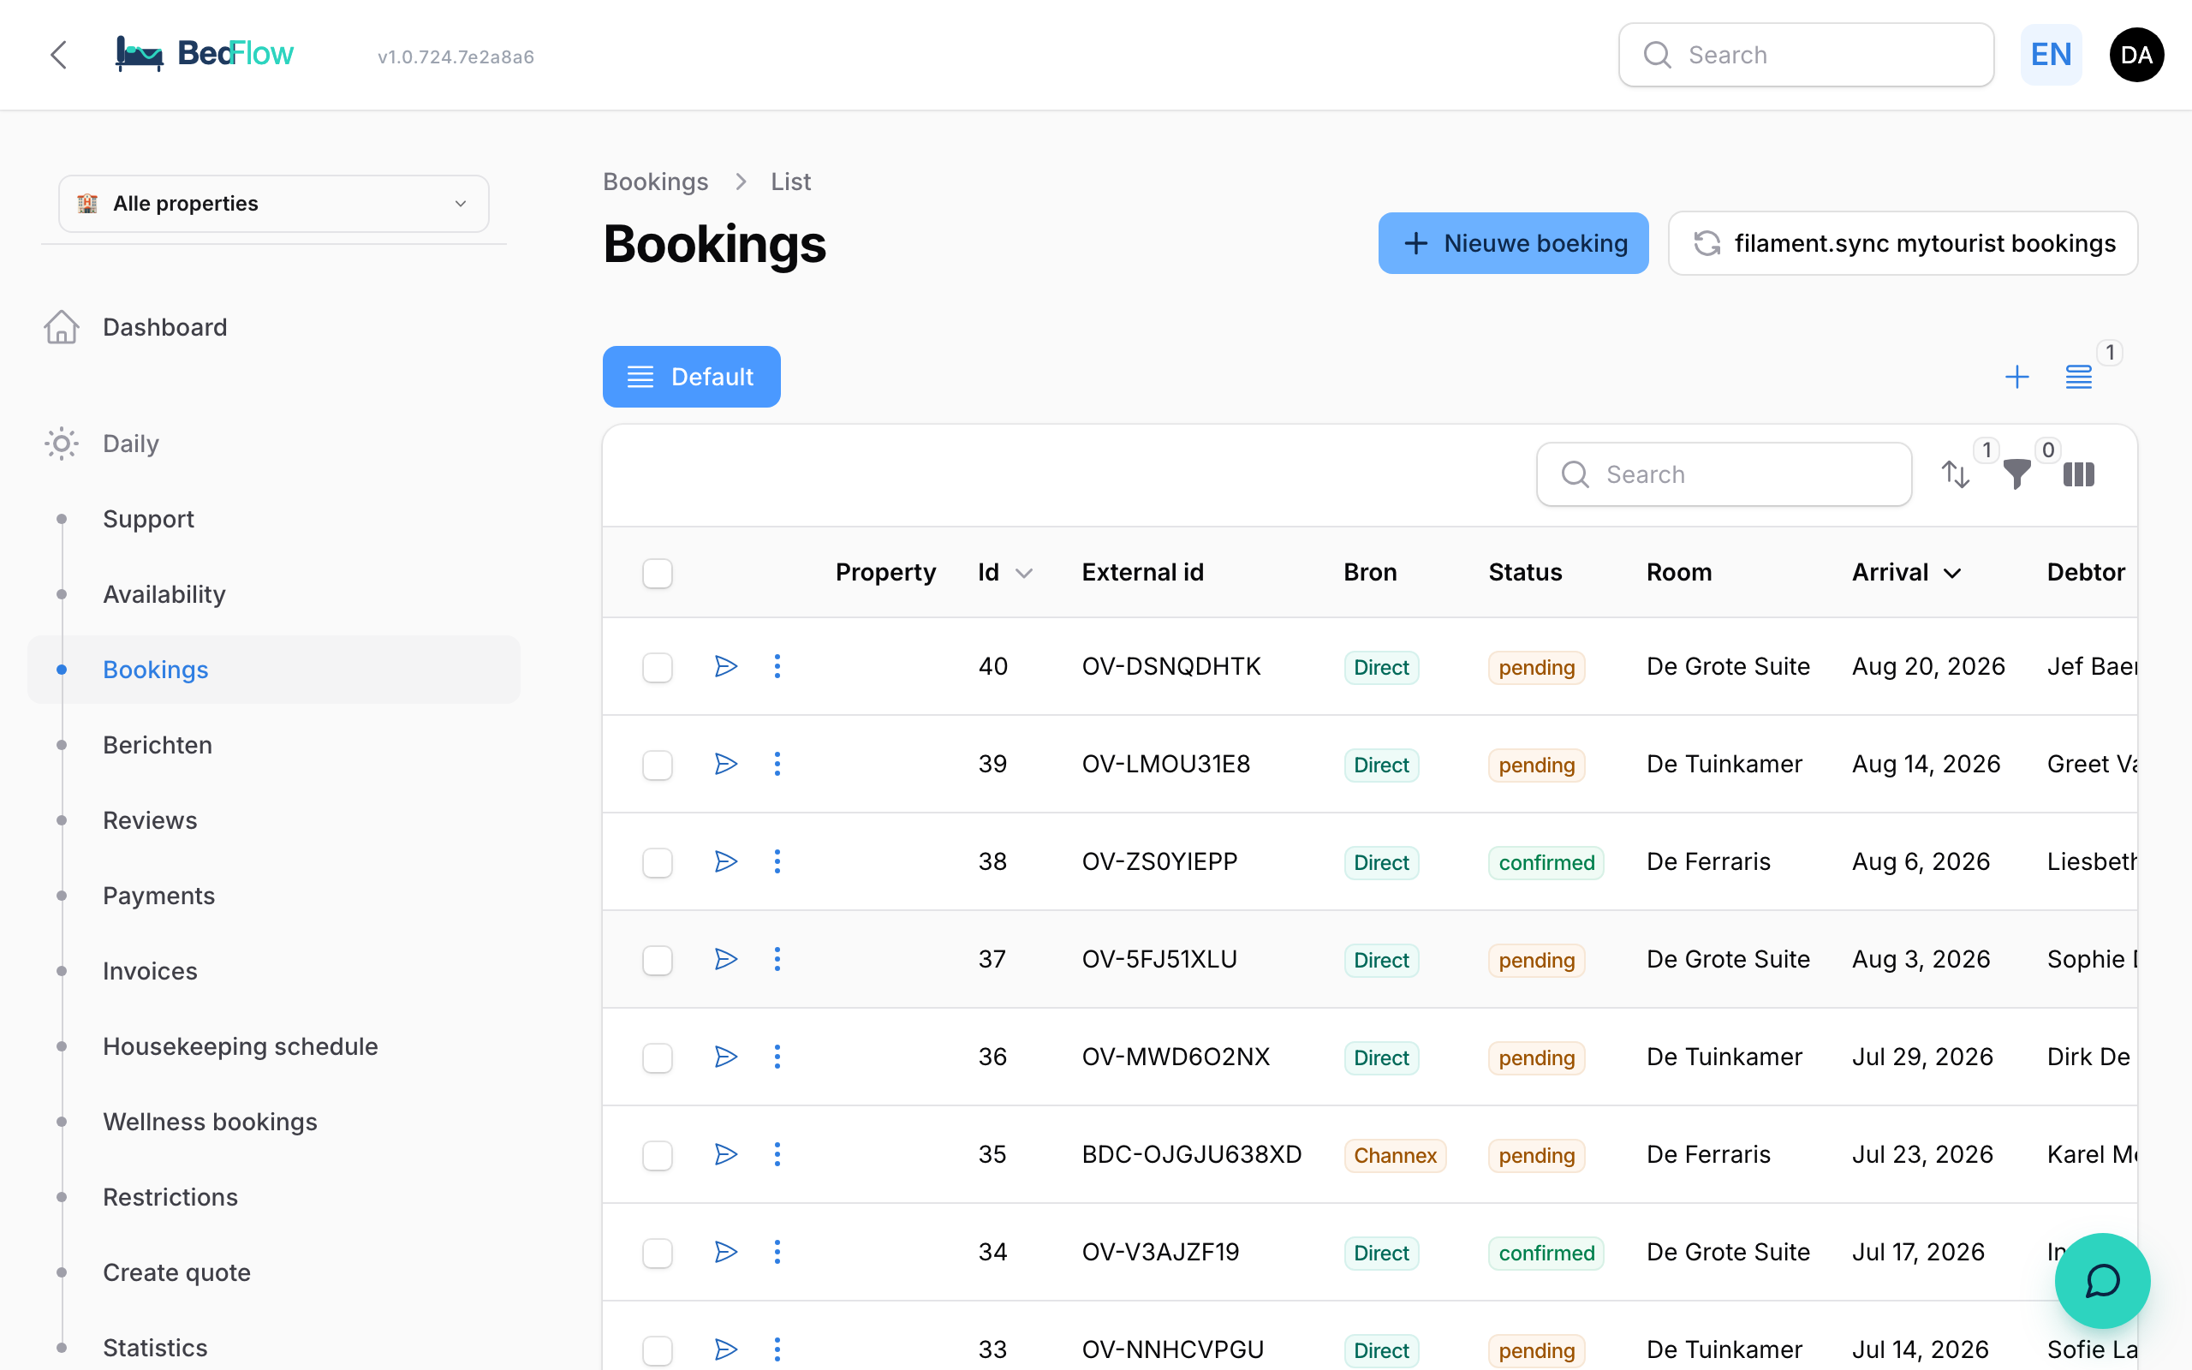Select checkbox for booking OV-V3AJZF19
Viewport: 2192px width, 1370px height.
tap(658, 1253)
